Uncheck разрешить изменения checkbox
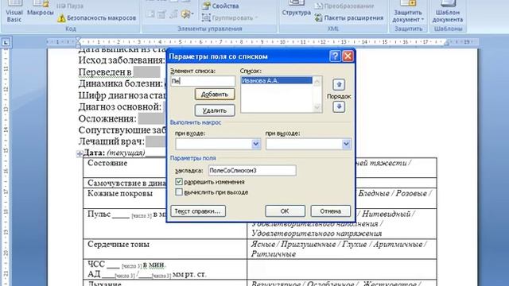This screenshot has height=286, width=509. click(179, 182)
